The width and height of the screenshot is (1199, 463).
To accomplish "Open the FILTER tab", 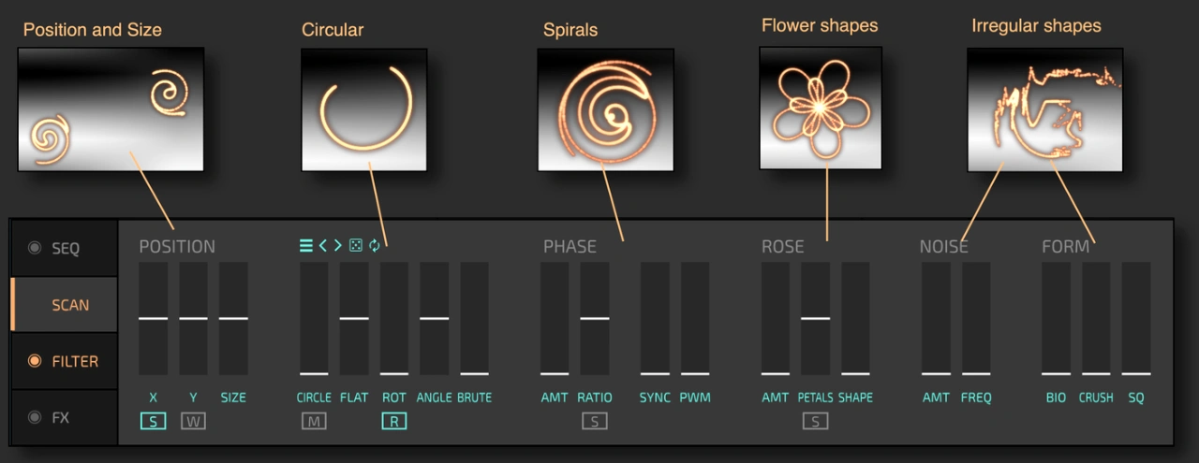I will (x=74, y=361).
